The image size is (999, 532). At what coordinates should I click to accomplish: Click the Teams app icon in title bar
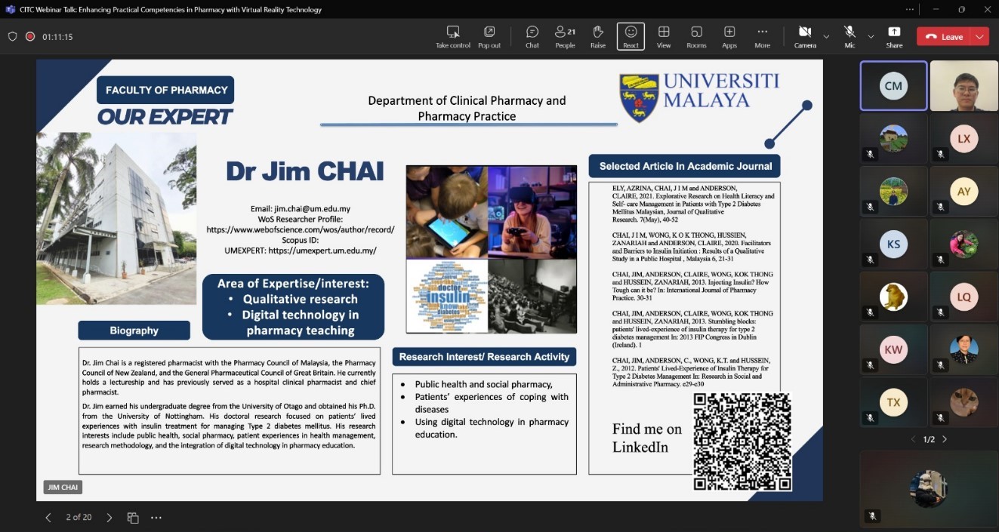click(10, 10)
